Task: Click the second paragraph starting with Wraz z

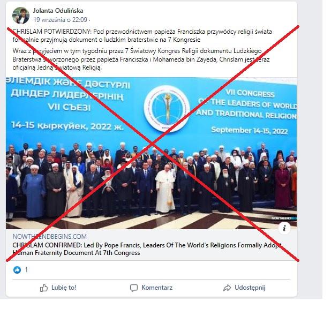Action: click(141, 59)
